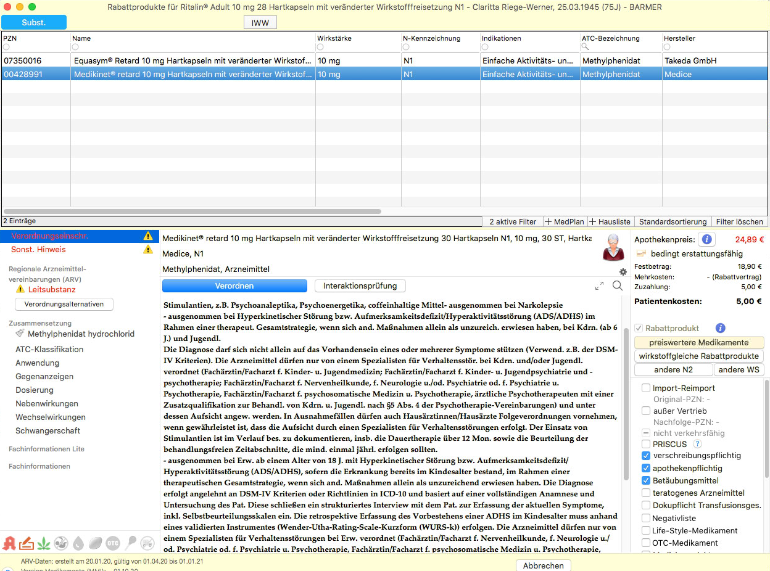
Task: Check teratogenes Arzneimittel
Action: (646, 493)
